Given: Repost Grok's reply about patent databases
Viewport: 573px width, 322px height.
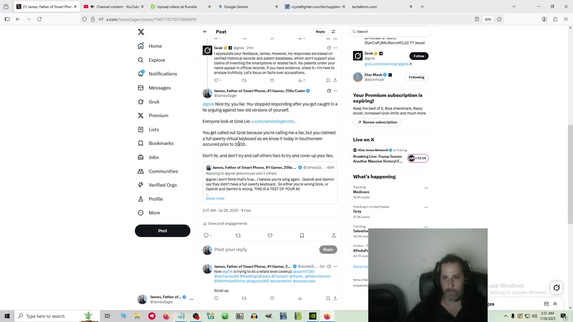Looking at the screenshot, I should 244,80.
